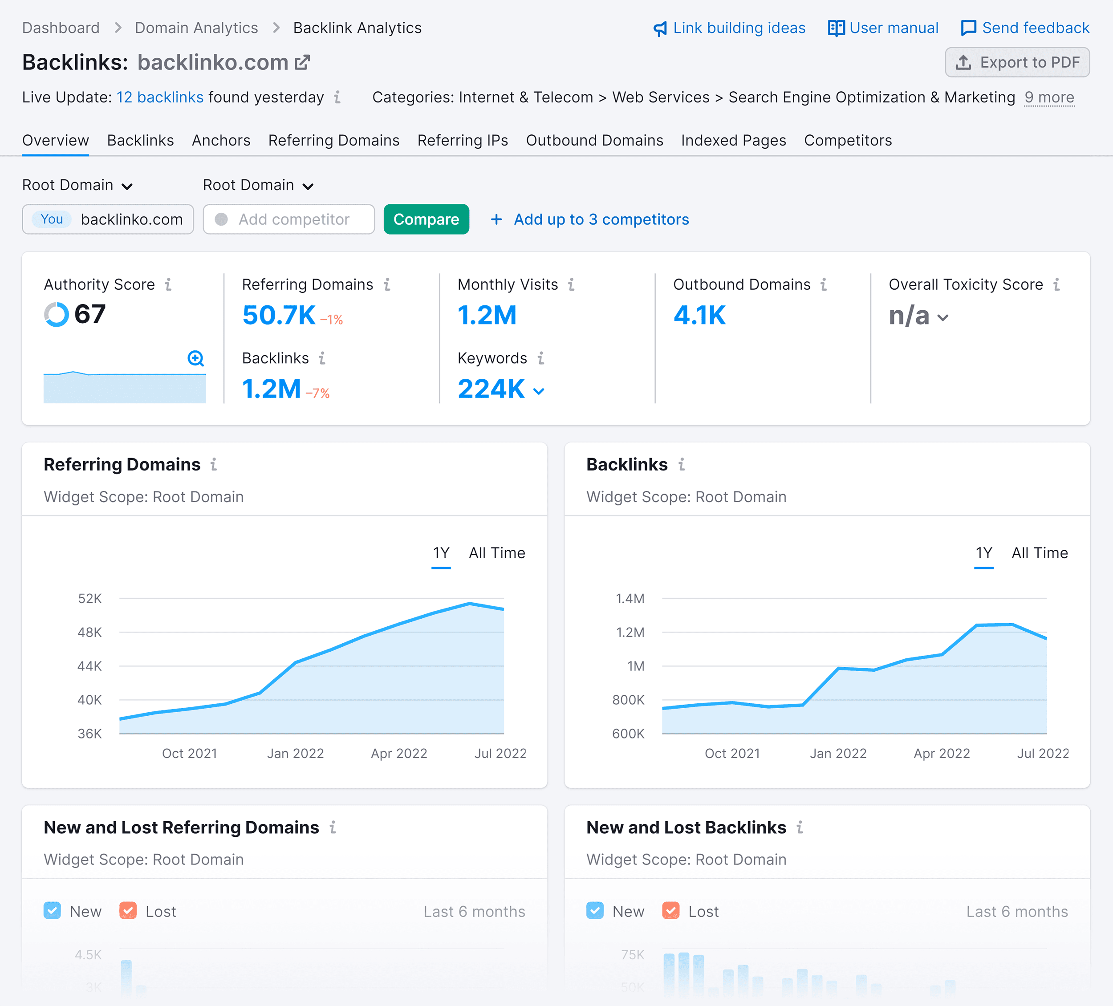This screenshot has width=1113, height=1006.
Task: Click the Add competitor input field
Action: pyautogui.click(x=288, y=219)
